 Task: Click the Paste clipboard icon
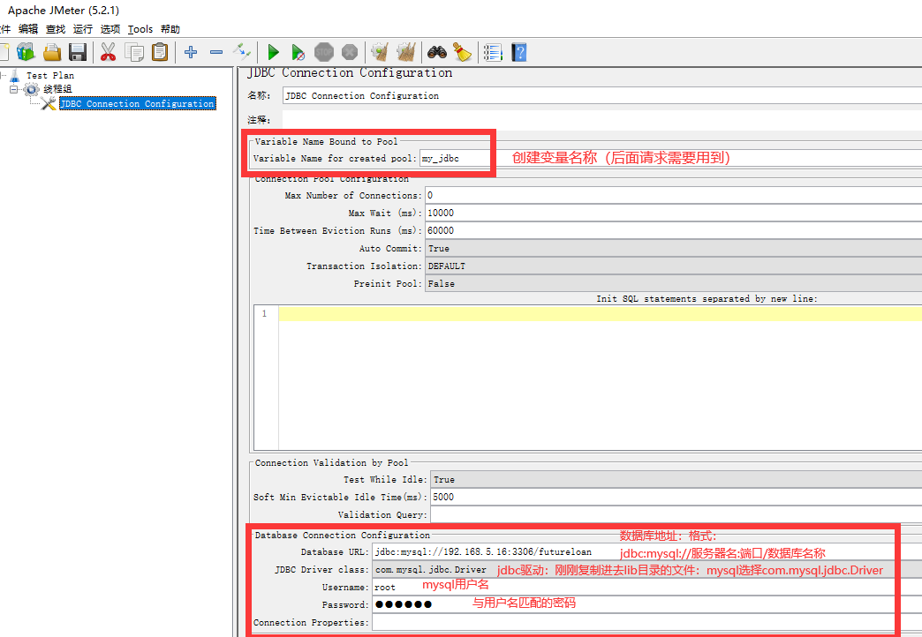coord(160,52)
